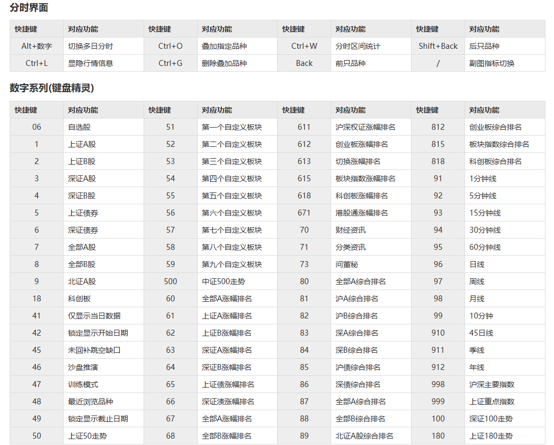Image resolution: width=554 pixels, height=445 pixels.
Task: Click the 未回补跳空缺口 cell
Action: 103,350
